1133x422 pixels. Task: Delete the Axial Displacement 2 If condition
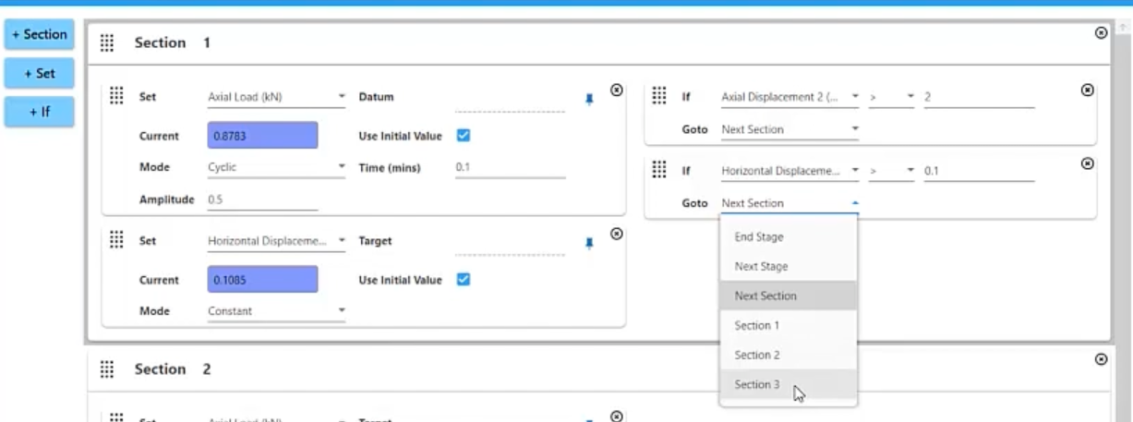point(1087,90)
